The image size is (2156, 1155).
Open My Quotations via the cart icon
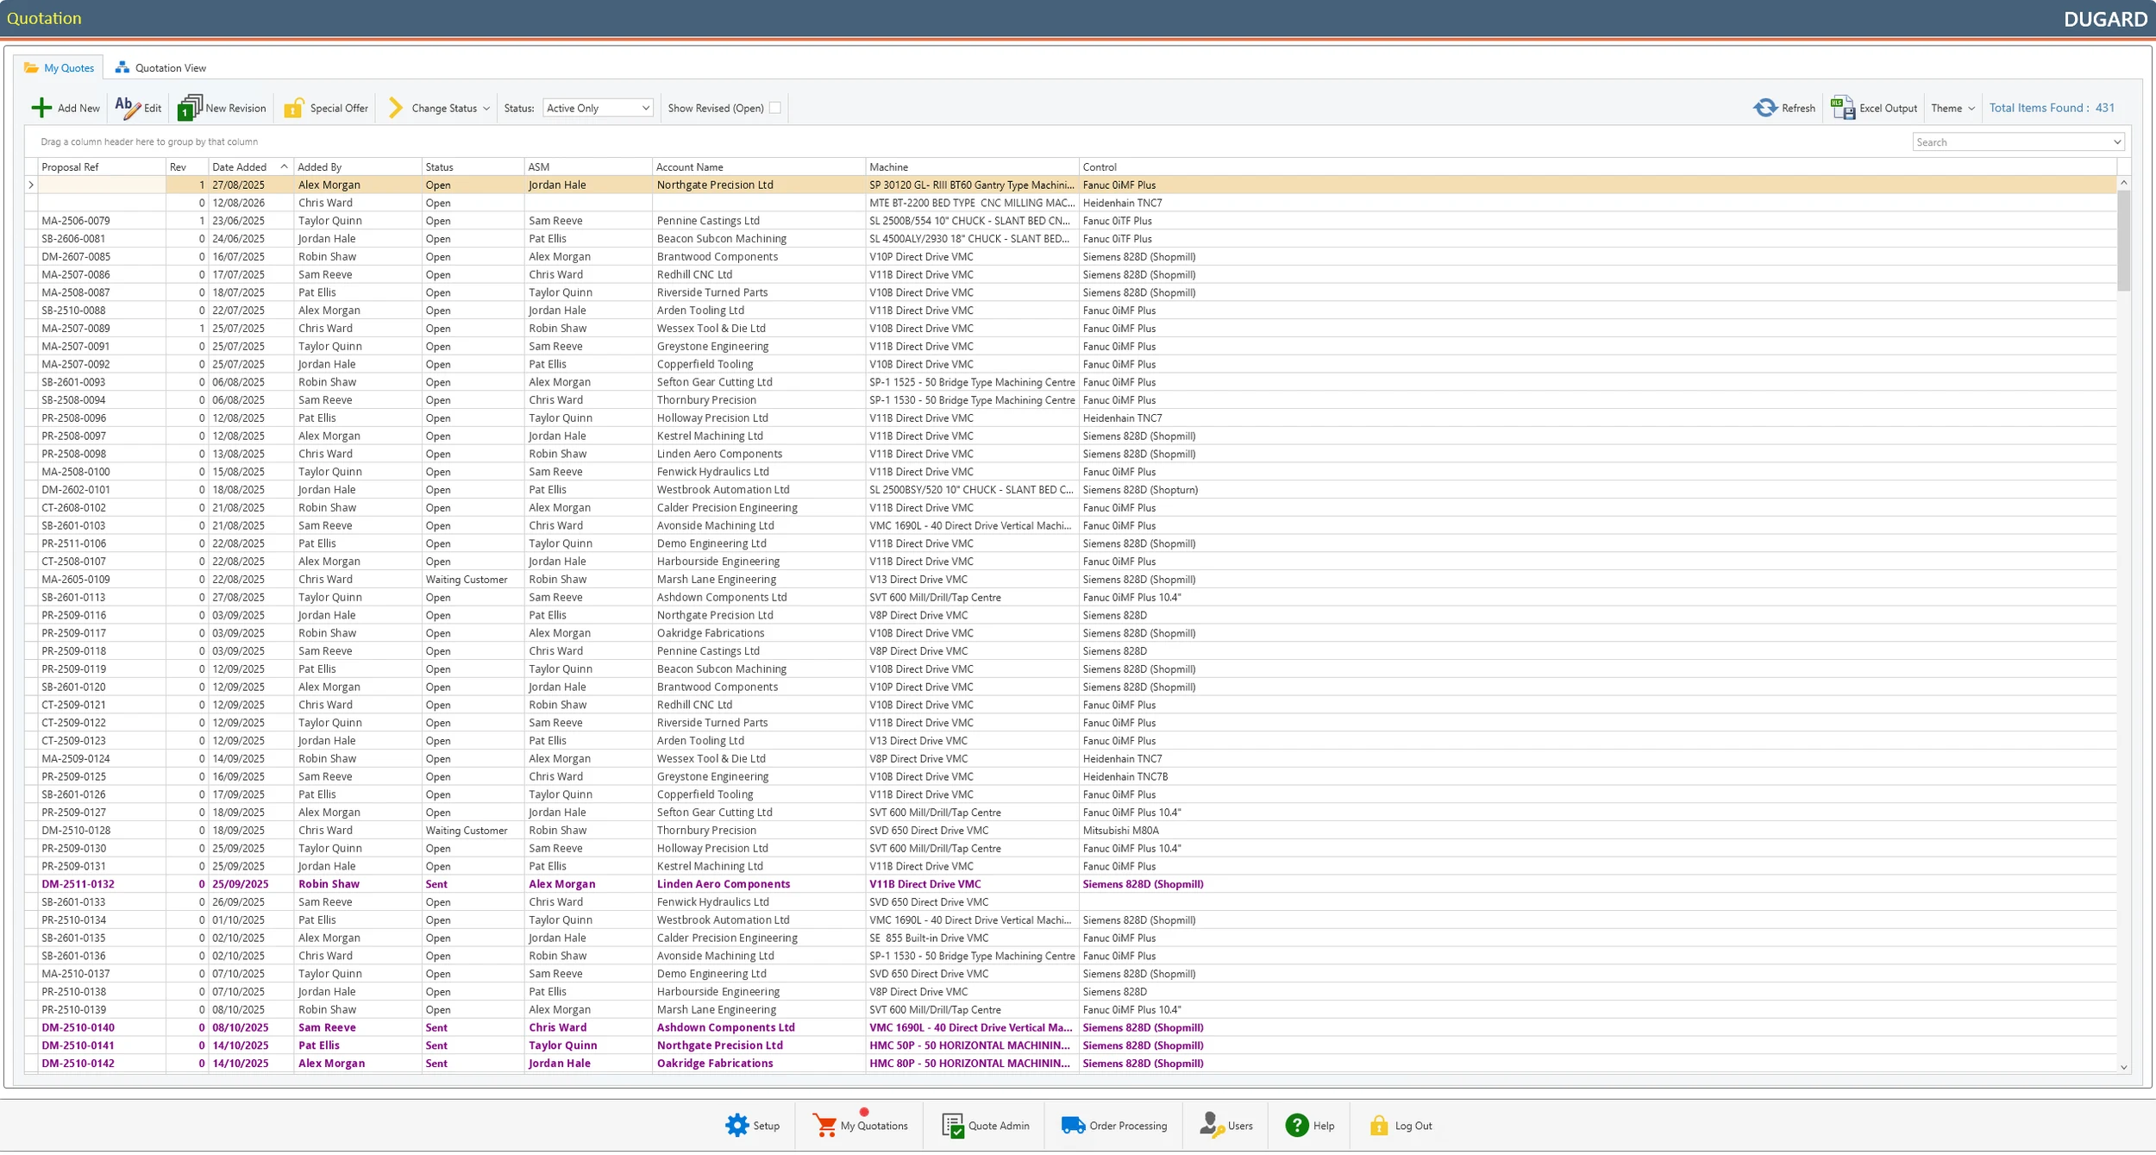824,1126
